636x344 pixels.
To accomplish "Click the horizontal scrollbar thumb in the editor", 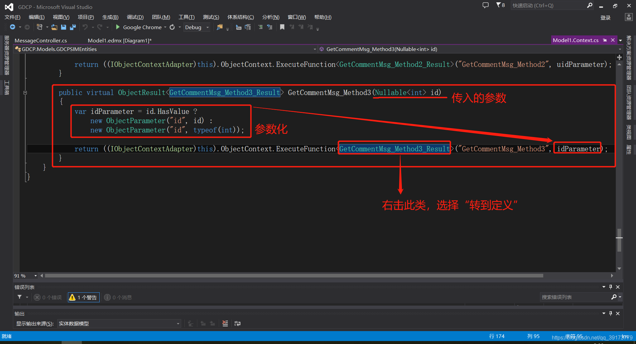I will (294, 275).
